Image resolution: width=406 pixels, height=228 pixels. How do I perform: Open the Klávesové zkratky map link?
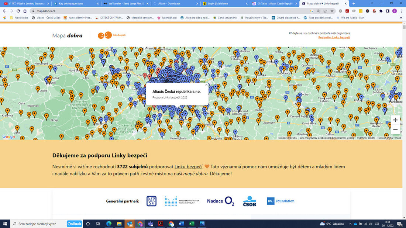point(288,138)
